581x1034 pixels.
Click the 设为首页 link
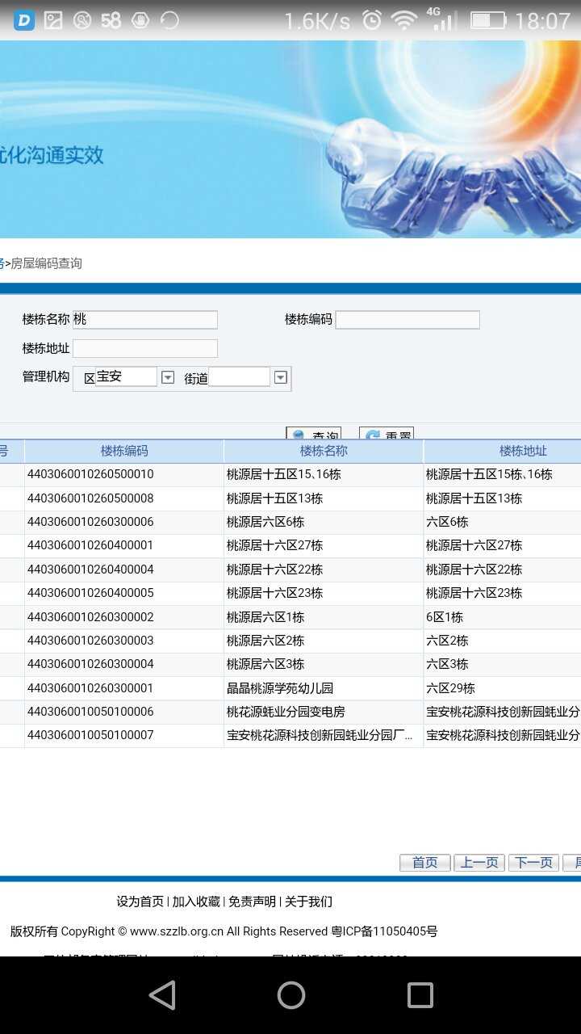point(140,902)
